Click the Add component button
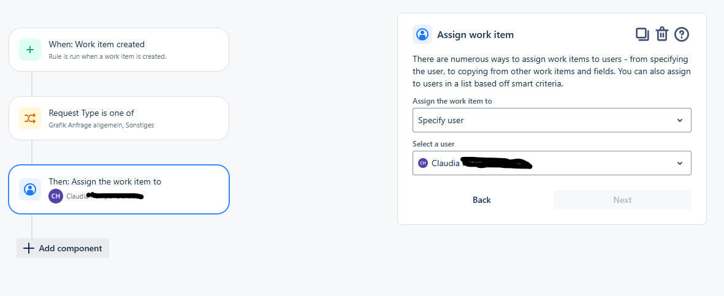Screen dimensions: 724x296 click(x=63, y=248)
